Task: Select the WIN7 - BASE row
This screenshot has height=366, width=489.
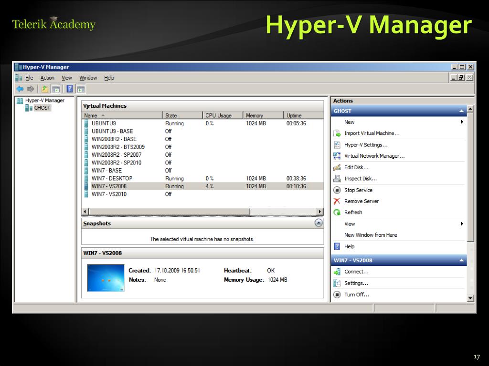Action: pos(202,171)
